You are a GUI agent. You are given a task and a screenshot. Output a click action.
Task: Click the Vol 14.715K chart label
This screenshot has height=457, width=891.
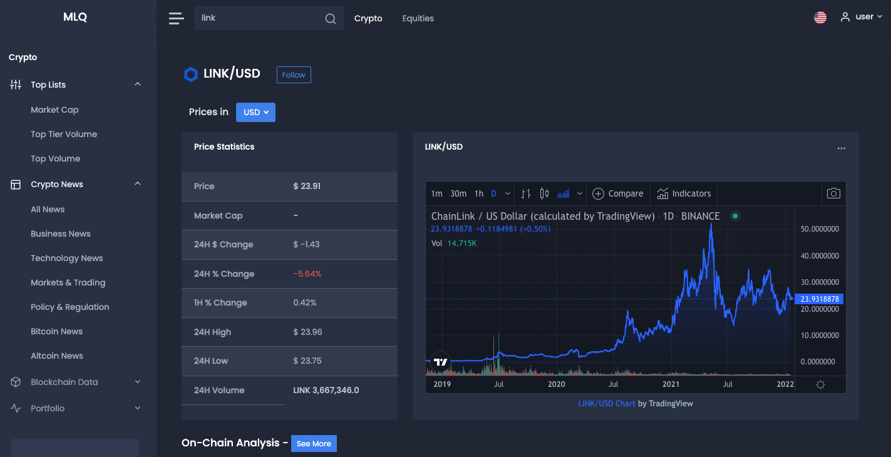click(x=454, y=243)
